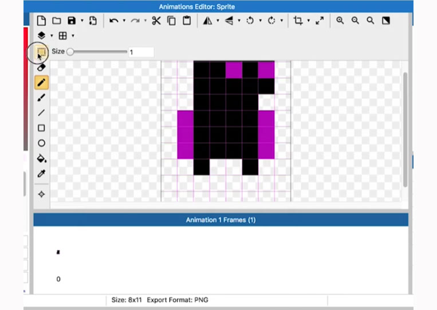Undo the last action

[x=114, y=21]
